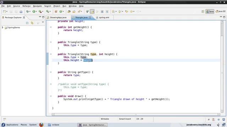The height and width of the screenshot is (127, 227).
Task: Open the File menu
Action: click(x=3, y=6)
